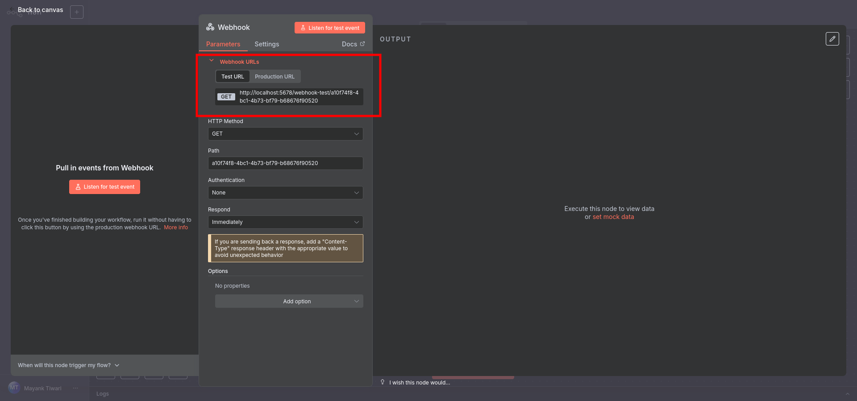Open the user options ellipsis menu
Viewport: 857px width, 401px height.
coord(75,388)
